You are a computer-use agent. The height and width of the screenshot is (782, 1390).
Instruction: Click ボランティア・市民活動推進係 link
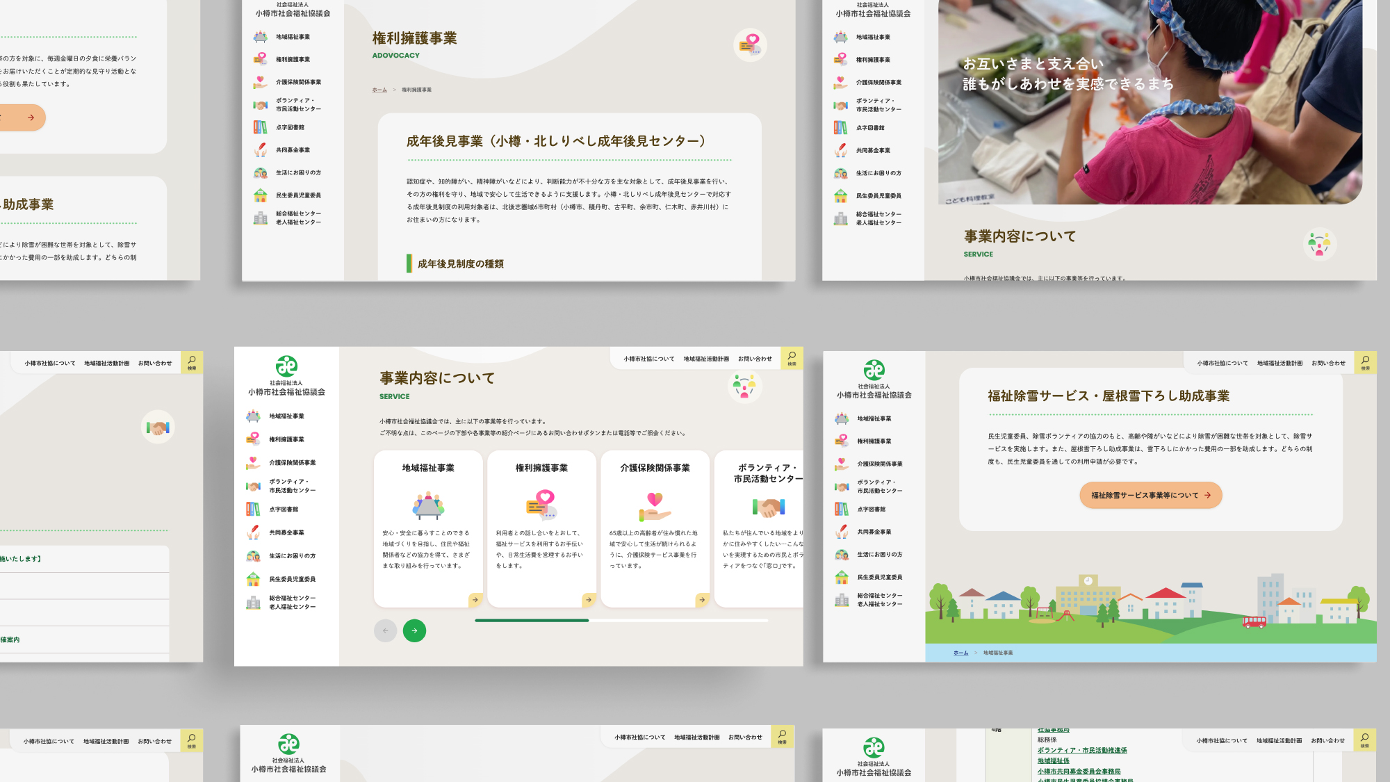1082,750
